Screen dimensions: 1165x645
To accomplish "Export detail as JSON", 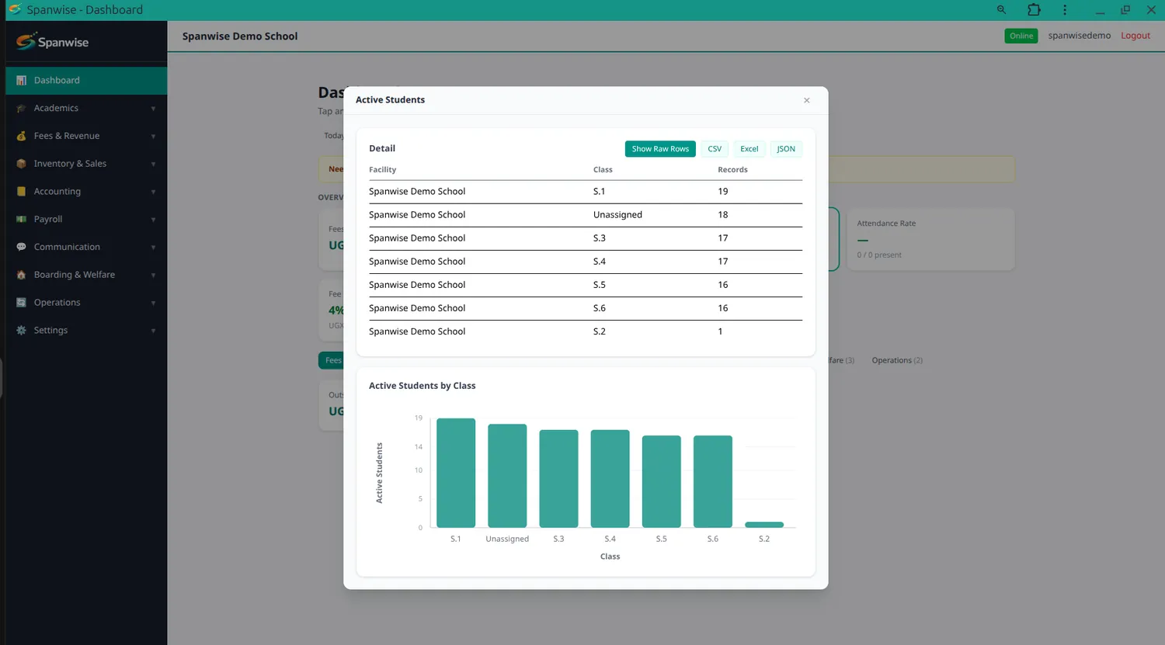I will tap(786, 149).
